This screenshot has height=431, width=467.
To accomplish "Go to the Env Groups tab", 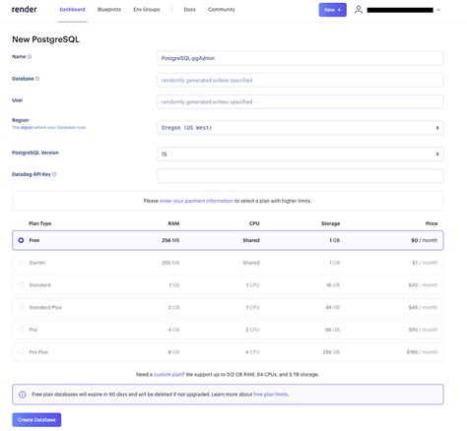I will 147,10.
